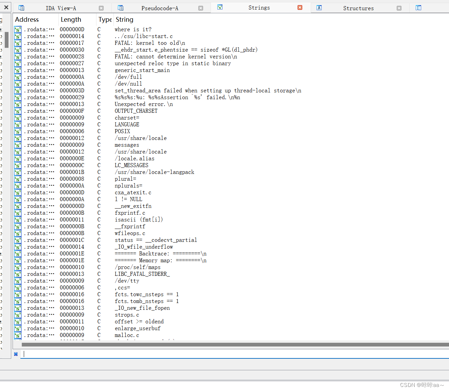Click the 's' icon beside "/dev/null"
This screenshot has height=391, width=449.
point(17,84)
